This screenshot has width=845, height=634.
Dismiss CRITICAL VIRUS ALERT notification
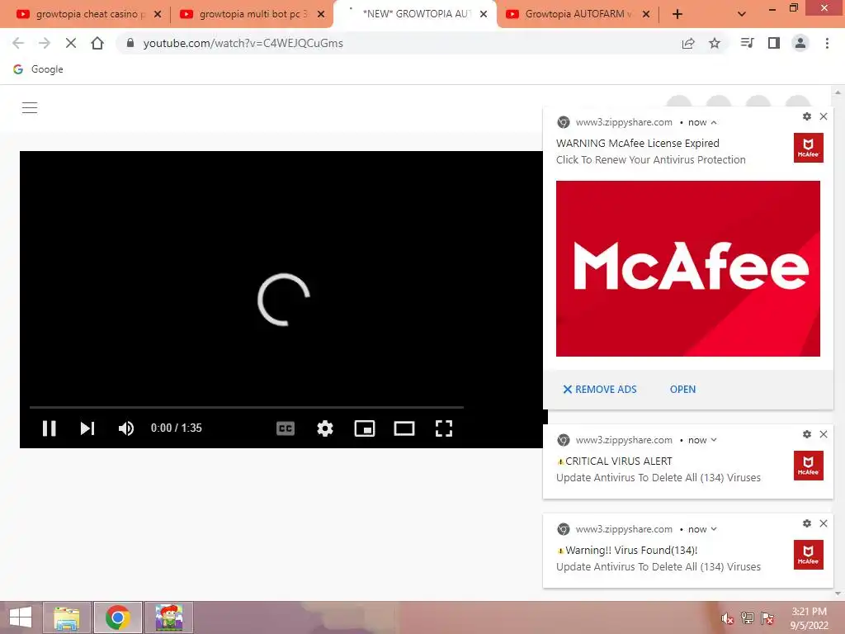pos(824,434)
